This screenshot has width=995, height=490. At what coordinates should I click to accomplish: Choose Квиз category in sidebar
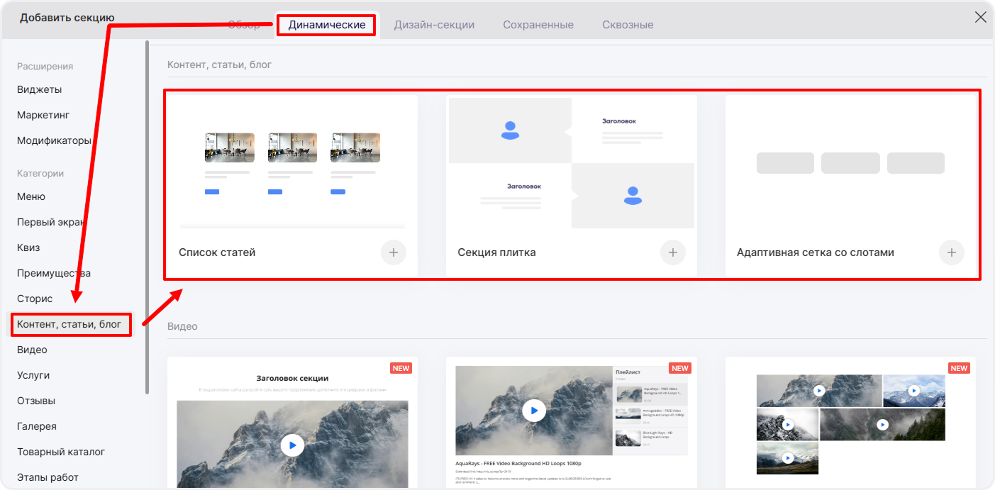coord(28,247)
